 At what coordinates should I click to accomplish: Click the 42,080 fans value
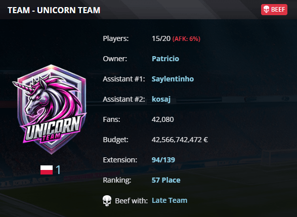click(x=163, y=119)
